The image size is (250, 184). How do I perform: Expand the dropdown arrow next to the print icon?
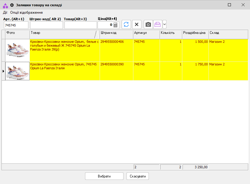point(164,25)
